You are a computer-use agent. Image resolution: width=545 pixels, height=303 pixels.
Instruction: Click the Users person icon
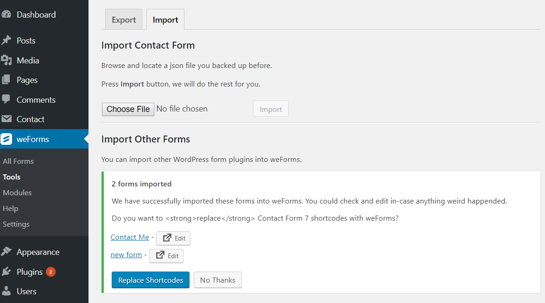(6, 291)
